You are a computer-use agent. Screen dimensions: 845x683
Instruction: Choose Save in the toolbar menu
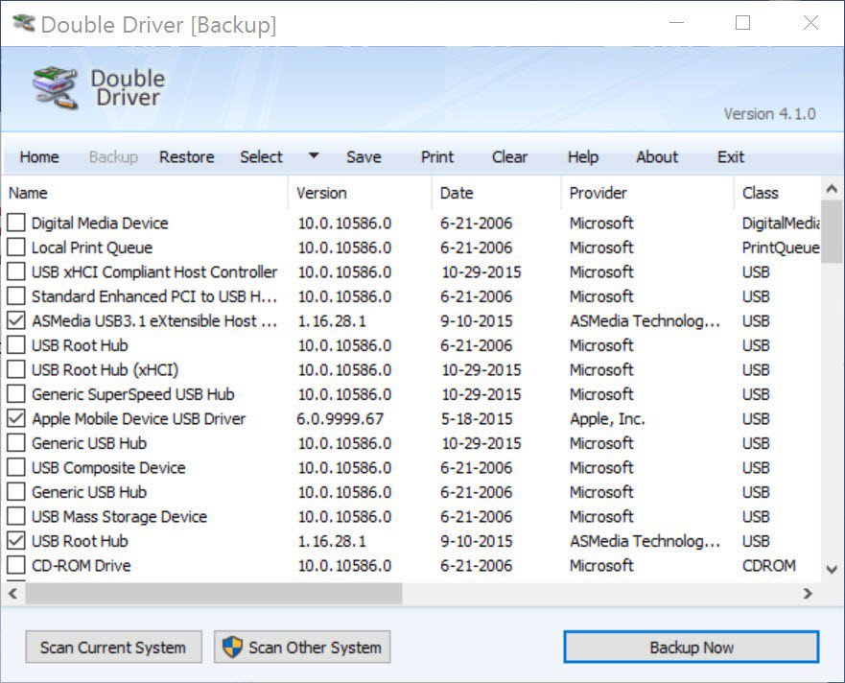[x=364, y=157]
